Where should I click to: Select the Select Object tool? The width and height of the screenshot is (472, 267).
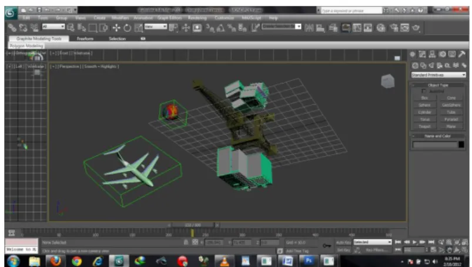[x=71, y=28]
